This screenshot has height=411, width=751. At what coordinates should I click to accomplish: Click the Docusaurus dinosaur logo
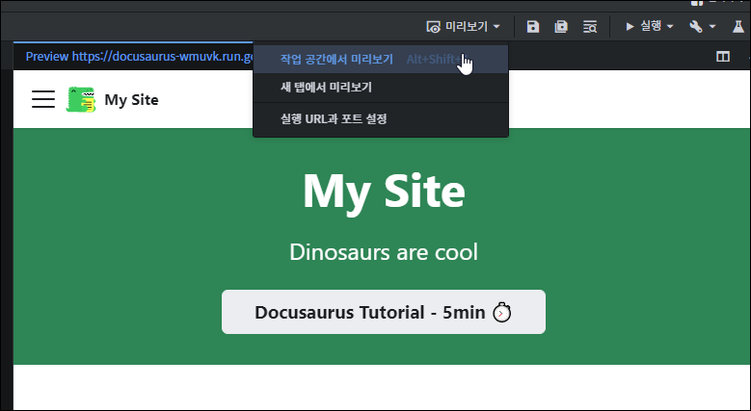tap(80, 99)
